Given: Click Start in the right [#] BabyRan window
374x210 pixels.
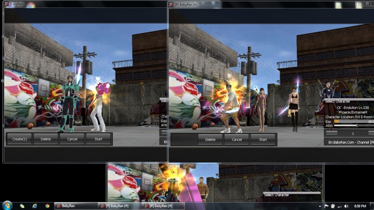Looking at the screenshot, I should click(x=263, y=140).
